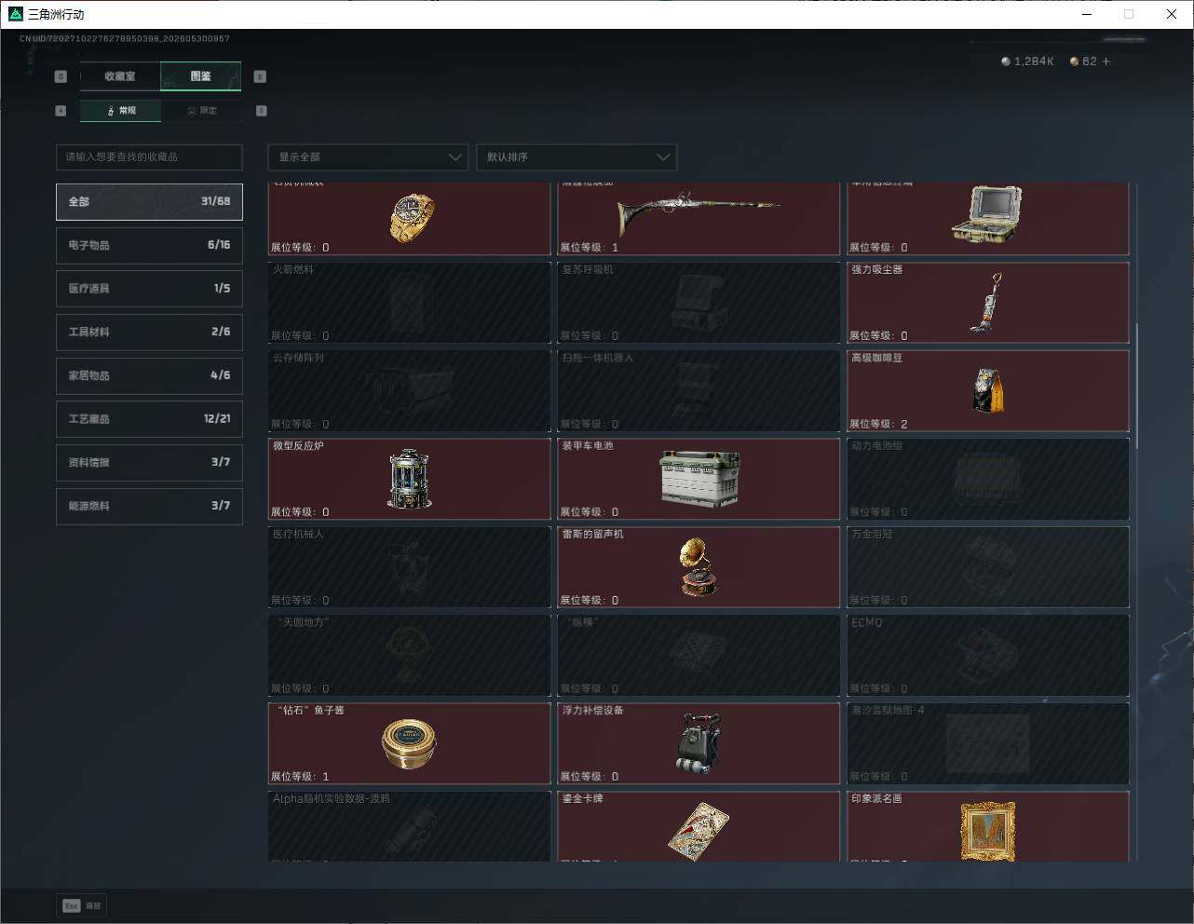
Task: Select the 限定 sub-tab
Action: (202, 111)
